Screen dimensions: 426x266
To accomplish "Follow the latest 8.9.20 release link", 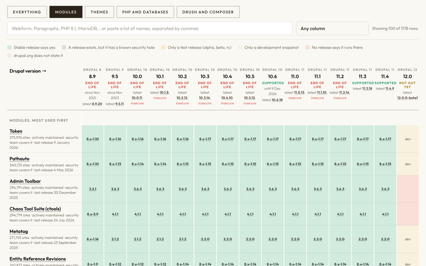I will pos(97,104).
